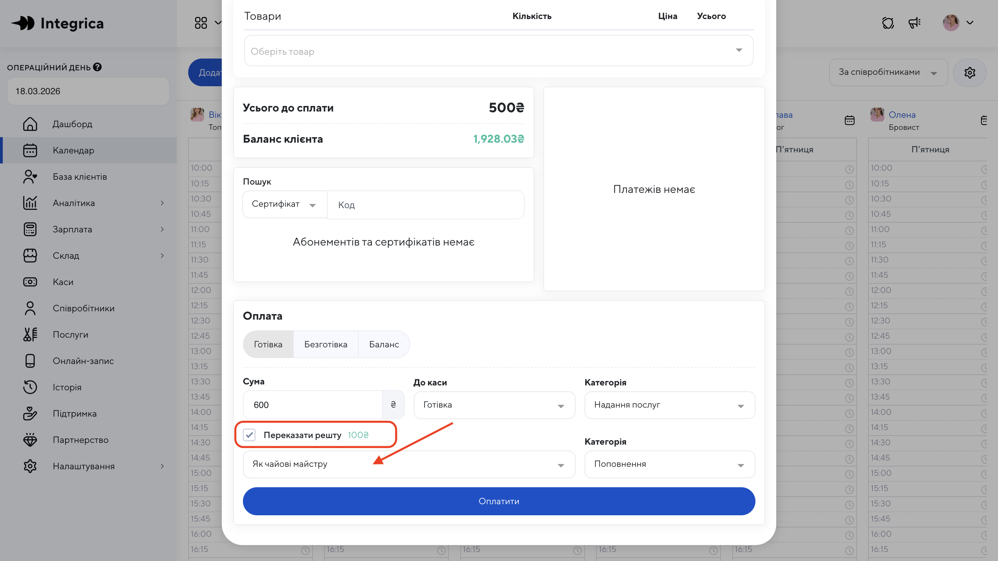Select the Баланс payment tab

click(x=384, y=344)
